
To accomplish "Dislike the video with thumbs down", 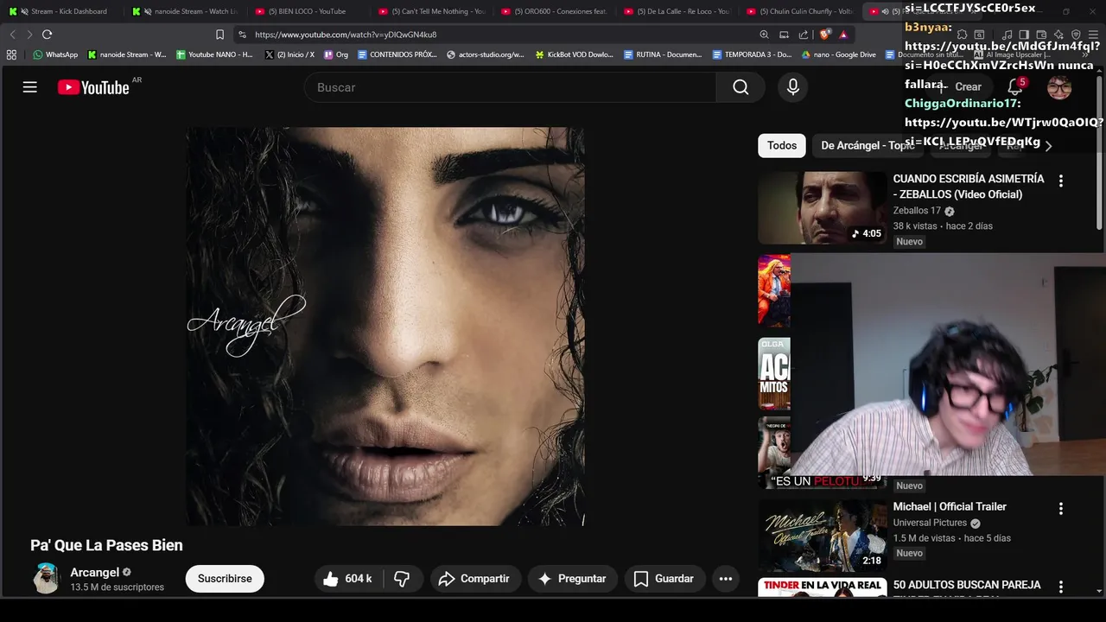I will pyautogui.click(x=402, y=579).
